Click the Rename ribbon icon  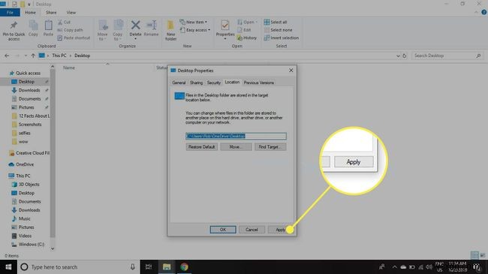(x=151, y=29)
